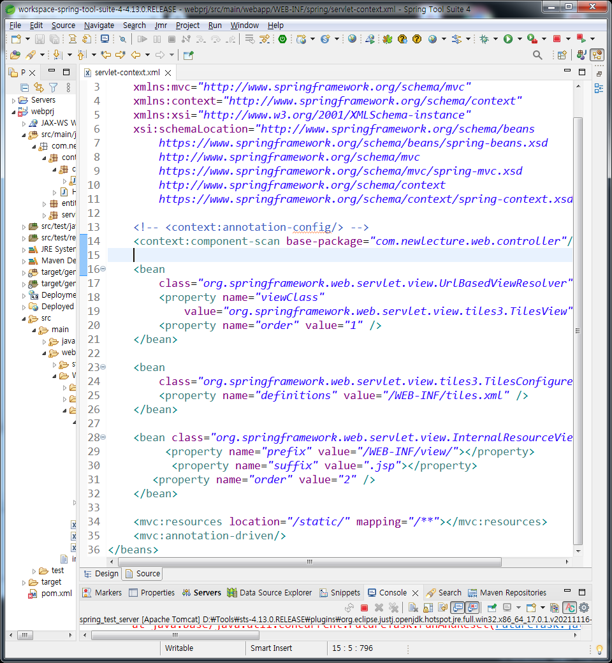Click the green Run launch button
Screen dimensions: 612x663
pyautogui.click(x=508, y=40)
